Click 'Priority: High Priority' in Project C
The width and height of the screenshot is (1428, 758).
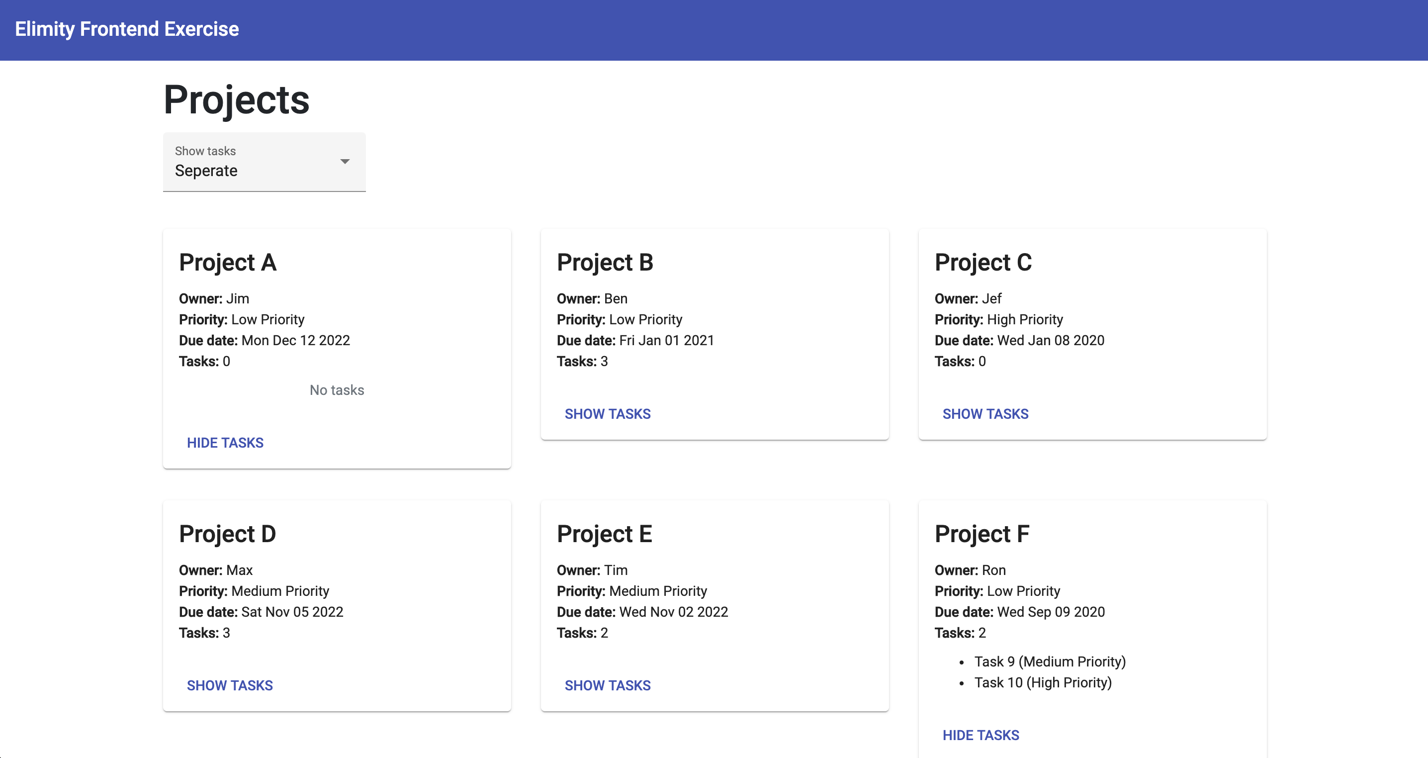pos(999,319)
